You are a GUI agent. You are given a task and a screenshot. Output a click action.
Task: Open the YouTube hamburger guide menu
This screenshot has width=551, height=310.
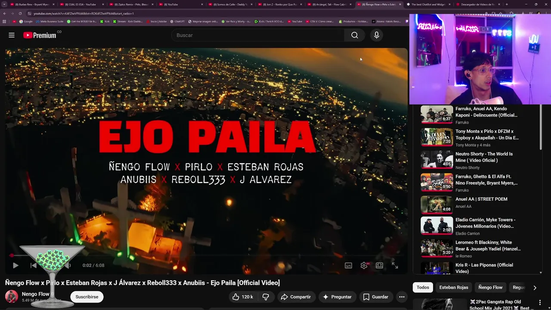pyautogui.click(x=12, y=35)
